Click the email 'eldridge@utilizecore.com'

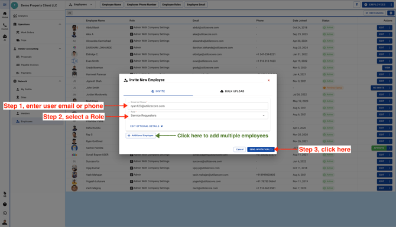click(x=207, y=54)
